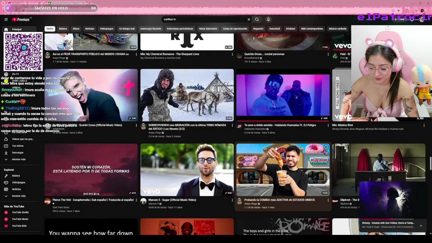Click the magnifier search button

point(257,20)
